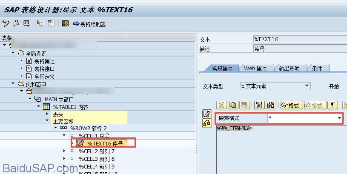Image resolution: width=347 pixels, height=174 pixels.
Task: Click the collapse node icon in top toolbar
Action: 51,23
